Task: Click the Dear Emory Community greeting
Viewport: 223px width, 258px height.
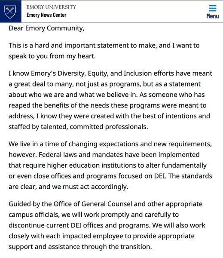Action: 46,28
